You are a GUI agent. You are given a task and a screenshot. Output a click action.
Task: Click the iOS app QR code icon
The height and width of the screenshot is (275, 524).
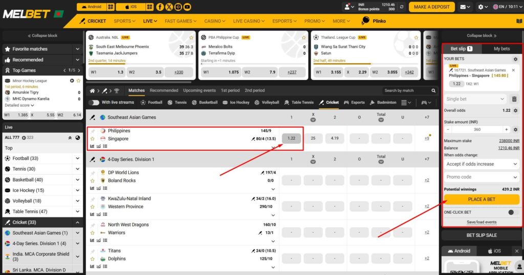150,7
